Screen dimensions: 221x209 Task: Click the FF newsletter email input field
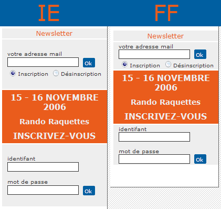154,54
